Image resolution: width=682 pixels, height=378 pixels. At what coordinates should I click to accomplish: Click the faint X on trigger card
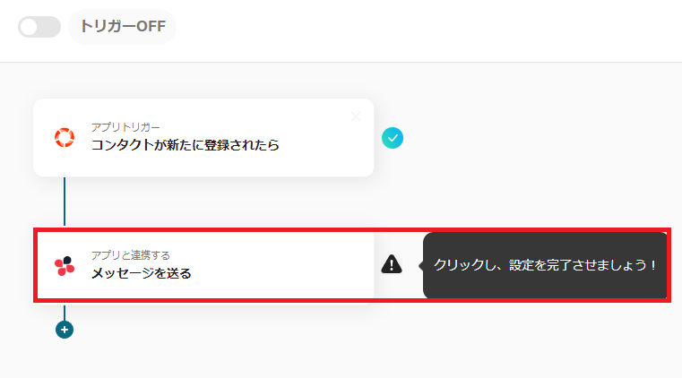click(356, 116)
